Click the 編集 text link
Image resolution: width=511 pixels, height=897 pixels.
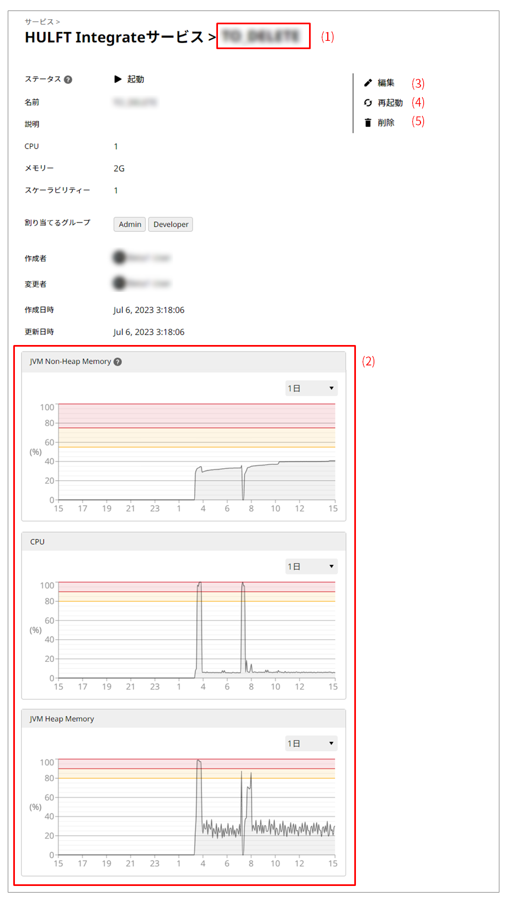click(386, 83)
